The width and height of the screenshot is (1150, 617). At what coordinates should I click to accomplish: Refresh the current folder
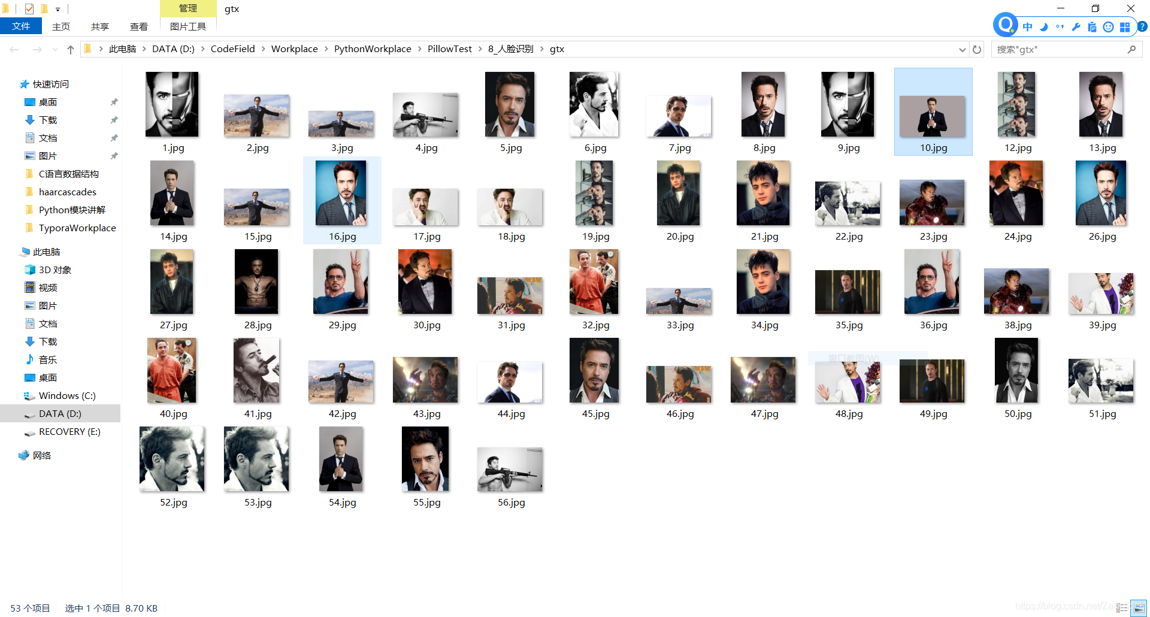[x=977, y=49]
